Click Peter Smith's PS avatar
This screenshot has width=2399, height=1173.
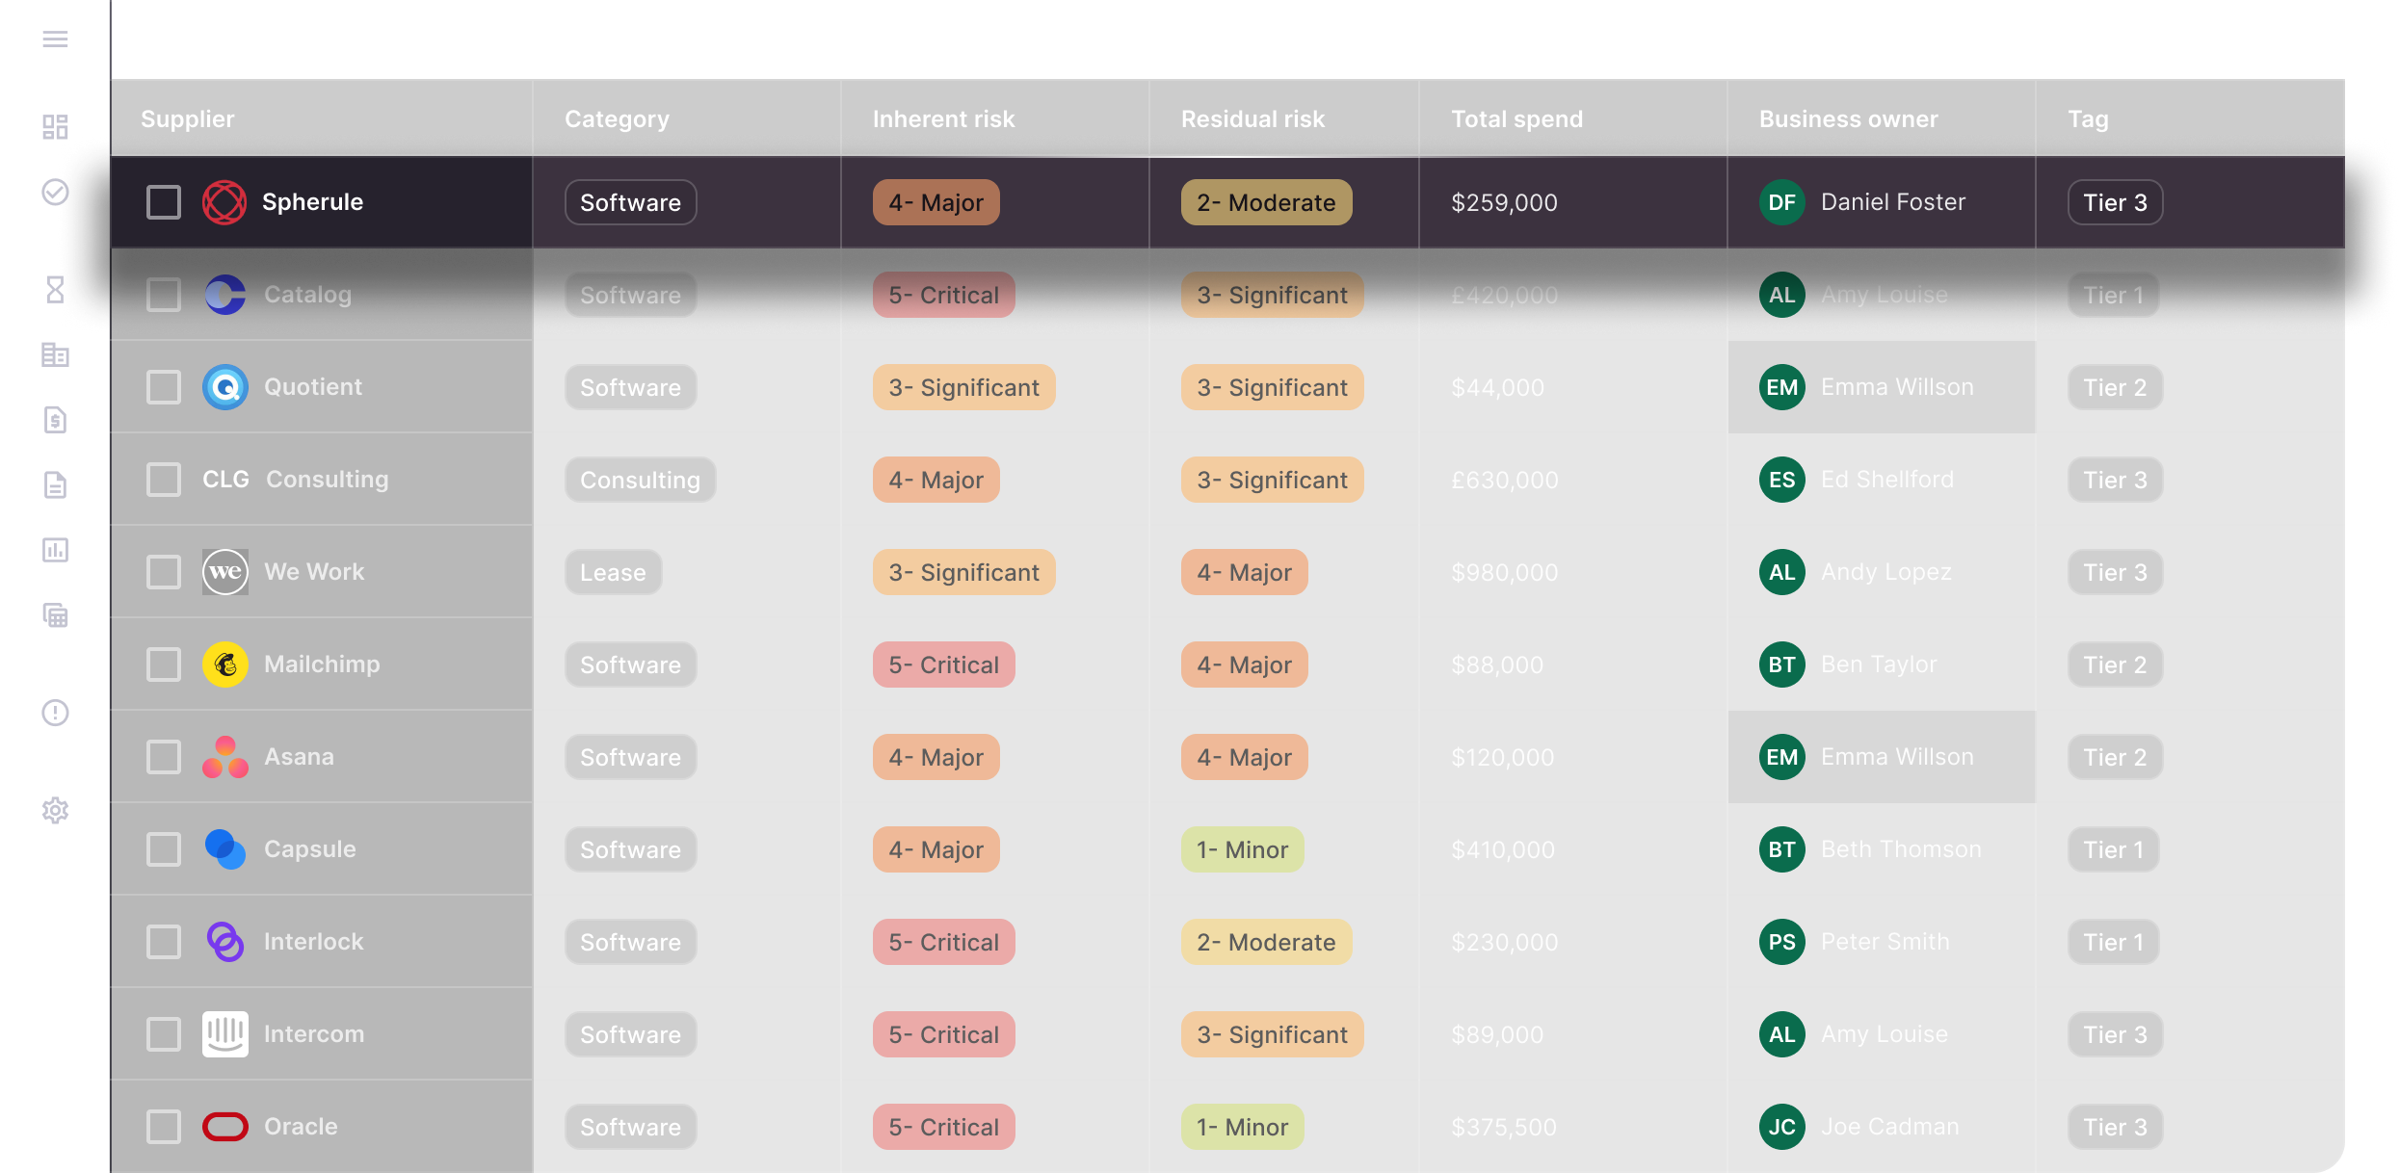1781,942
